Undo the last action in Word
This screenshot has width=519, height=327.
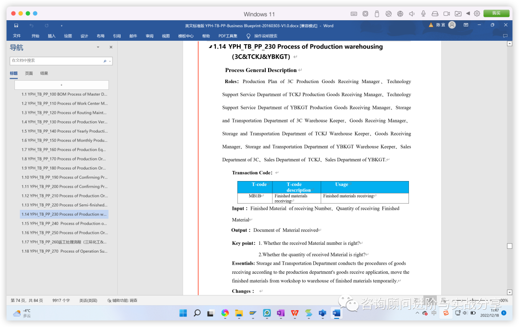[31, 25]
